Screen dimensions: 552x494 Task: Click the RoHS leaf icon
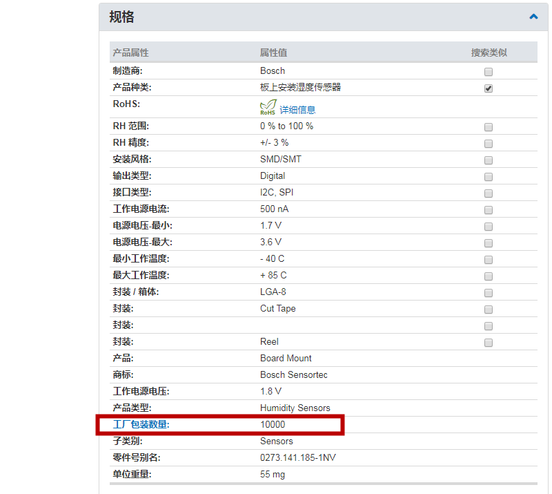[268, 107]
